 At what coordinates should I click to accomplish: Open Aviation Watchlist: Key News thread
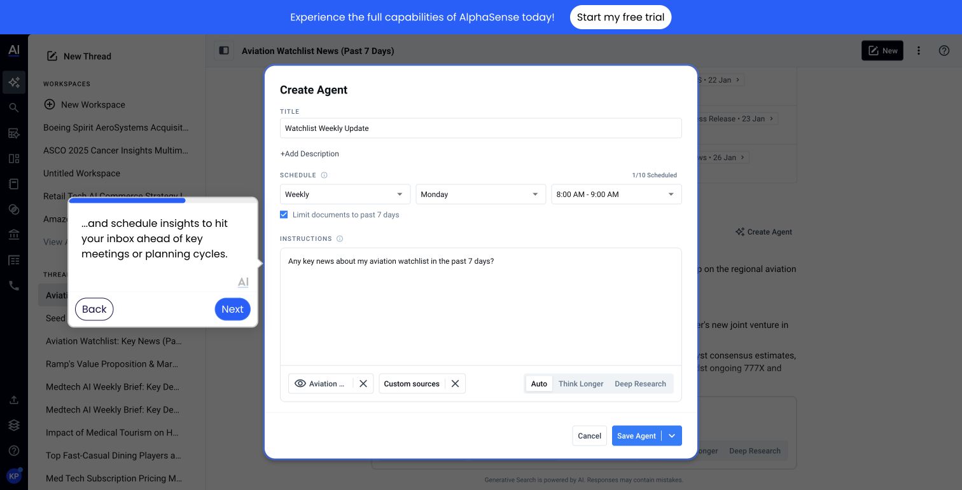114,341
